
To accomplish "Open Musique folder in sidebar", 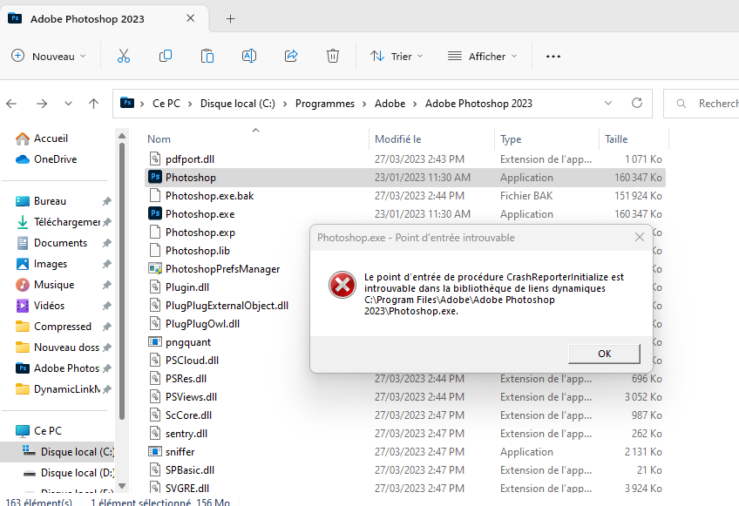I will 44,285.
